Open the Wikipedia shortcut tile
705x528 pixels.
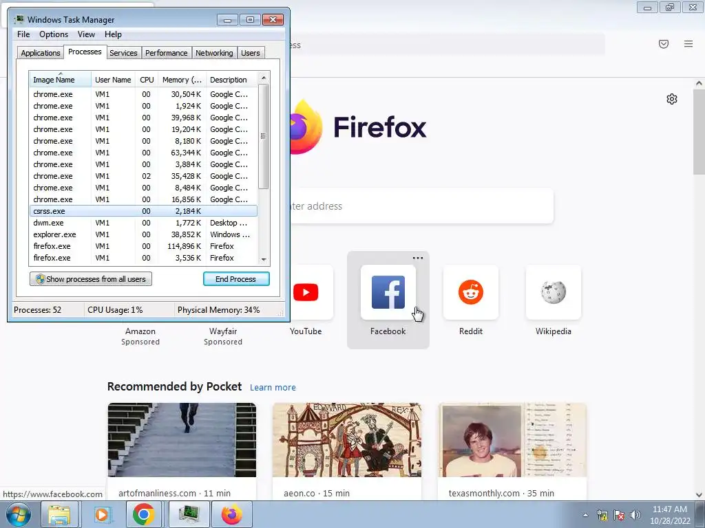553,292
